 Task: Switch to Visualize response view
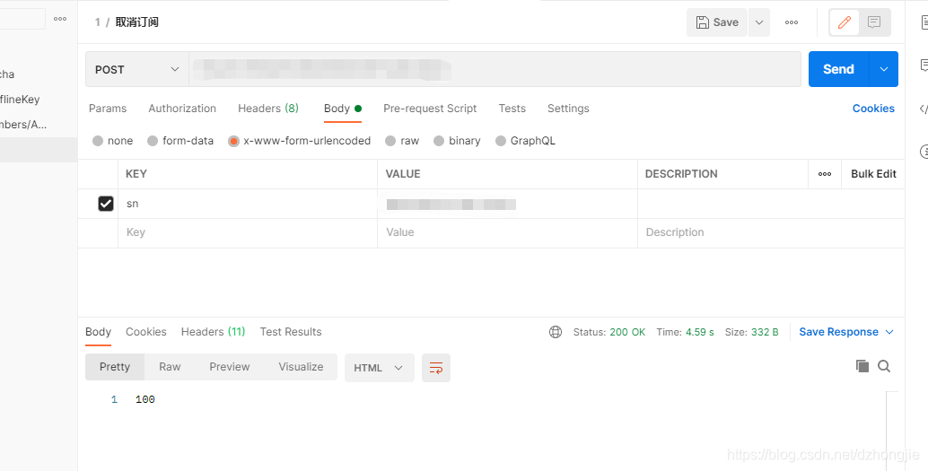[x=301, y=367]
